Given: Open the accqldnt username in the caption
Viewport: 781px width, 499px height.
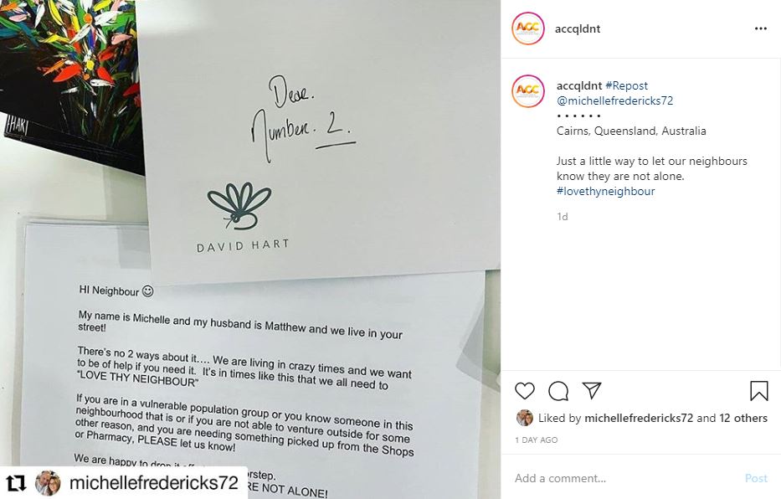Looking at the screenshot, I should 579,85.
